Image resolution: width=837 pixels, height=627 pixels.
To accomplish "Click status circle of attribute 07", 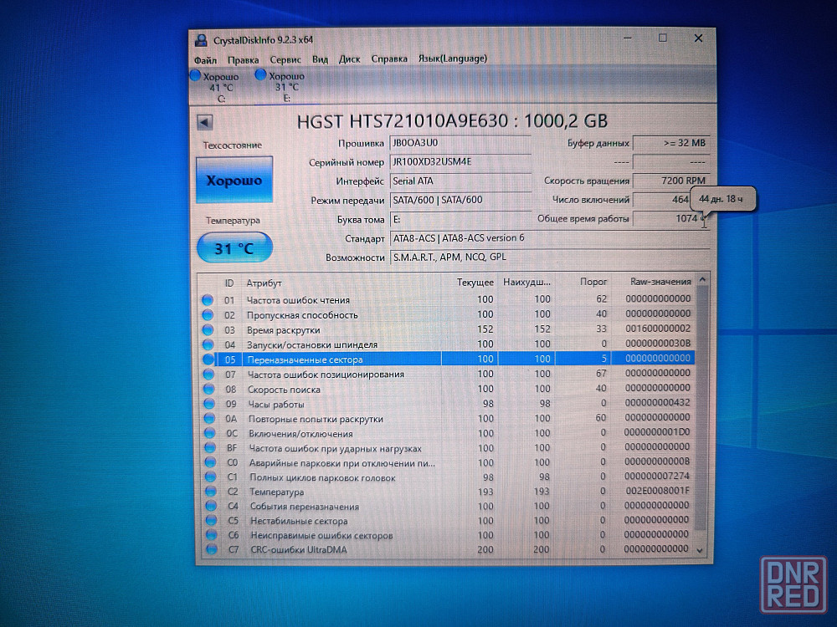I will click(208, 375).
